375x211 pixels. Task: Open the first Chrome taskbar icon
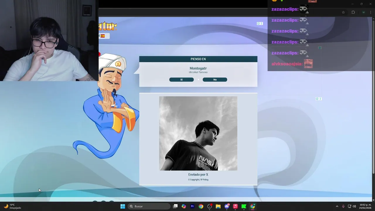pos(201,206)
